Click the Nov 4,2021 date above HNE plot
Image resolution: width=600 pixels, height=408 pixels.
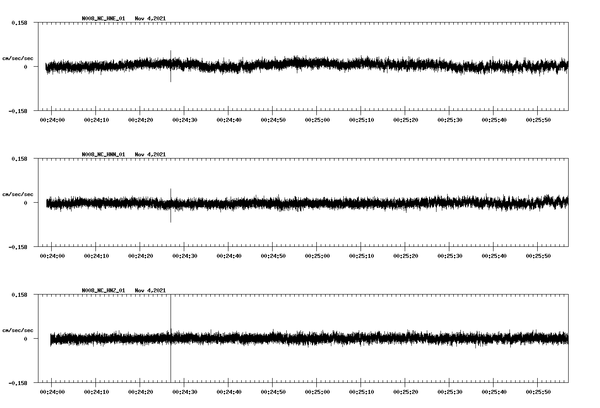(150, 19)
